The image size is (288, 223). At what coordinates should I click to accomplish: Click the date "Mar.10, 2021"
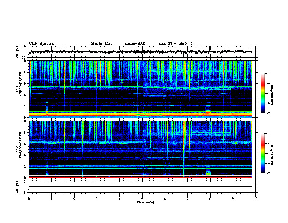[x=101, y=44]
